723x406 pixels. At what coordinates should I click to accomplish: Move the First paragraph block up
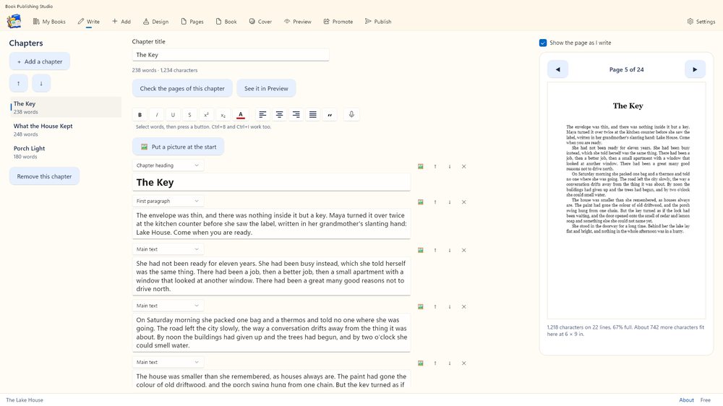[x=435, y=202]
